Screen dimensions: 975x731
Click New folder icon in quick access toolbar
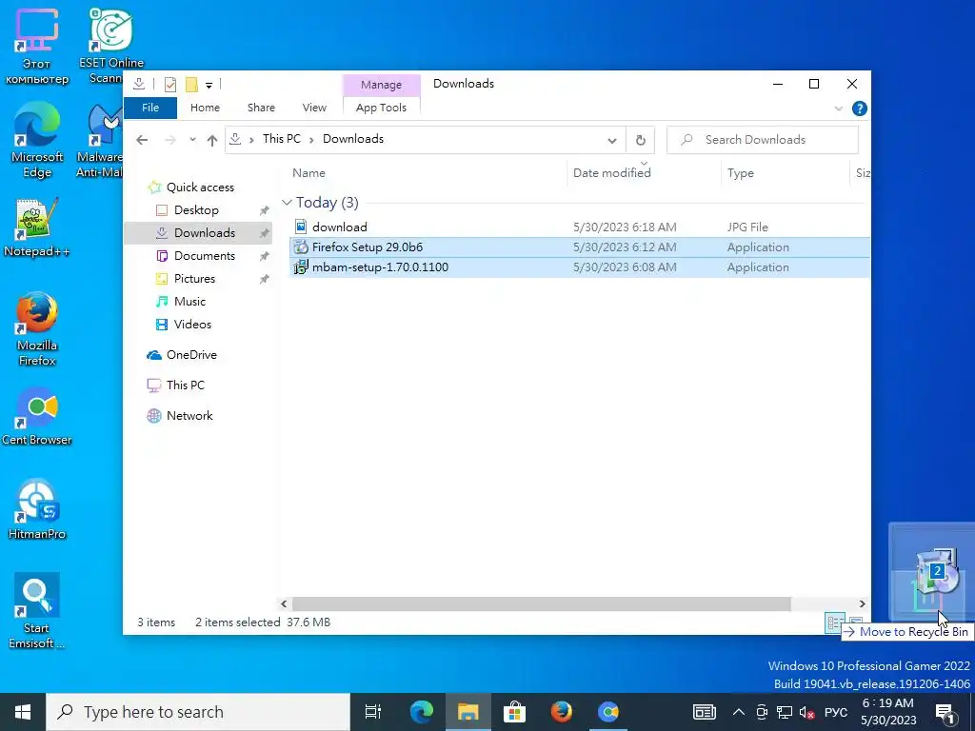point(191,84)
